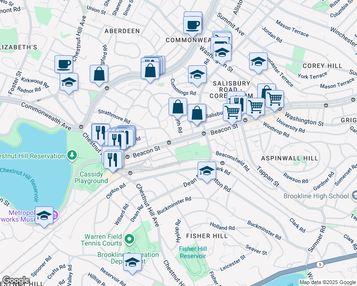Click the Warren Field Tennis Courts pin
Screen dimensions: 357x286
(129, 239)
